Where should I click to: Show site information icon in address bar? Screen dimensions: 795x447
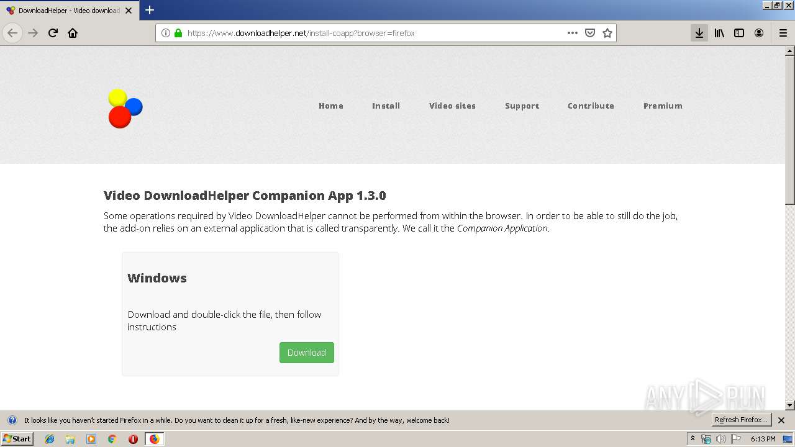[x=166, y=33]
